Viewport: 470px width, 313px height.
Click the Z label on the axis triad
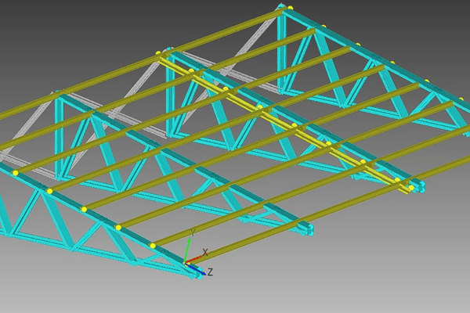pyautogui.click(x=210, y=272)
